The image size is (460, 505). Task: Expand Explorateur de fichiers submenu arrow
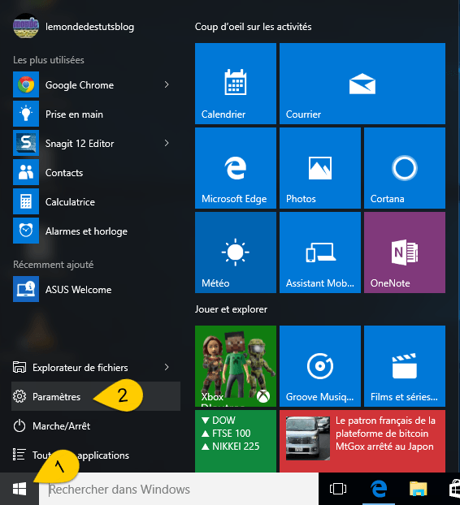tap(167, 367)
